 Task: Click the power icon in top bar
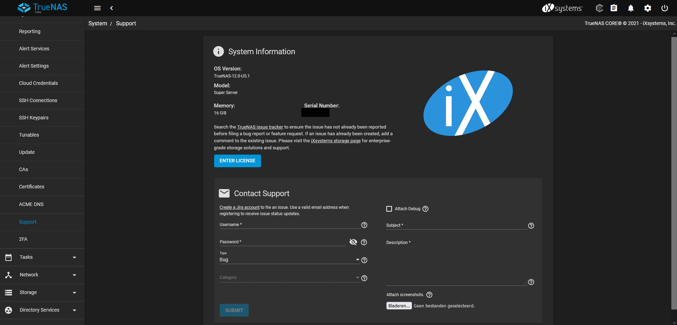click(664, 8)
